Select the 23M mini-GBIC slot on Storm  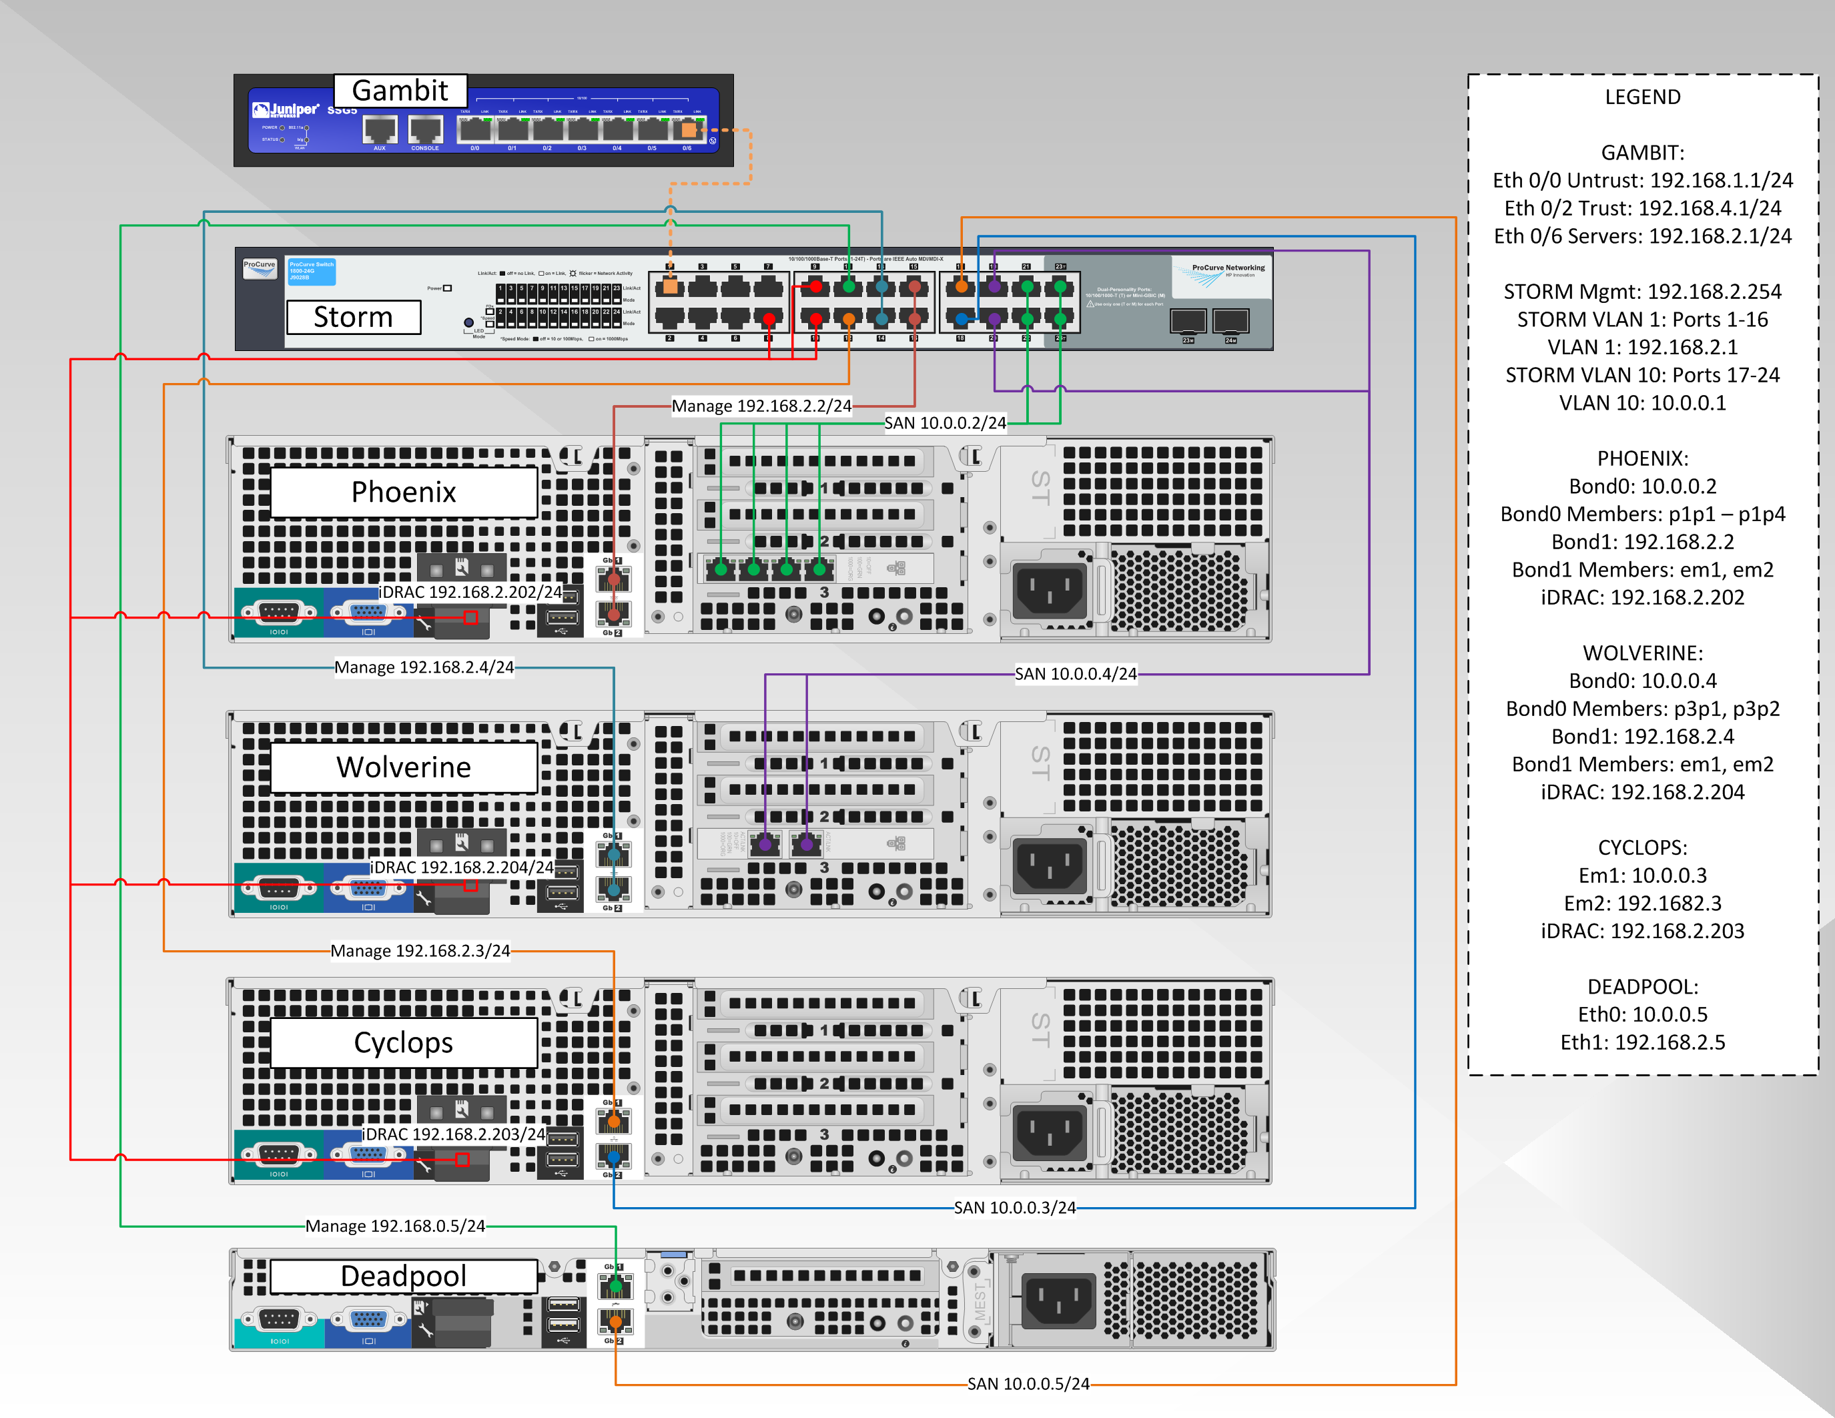(x=1188, y=321)
